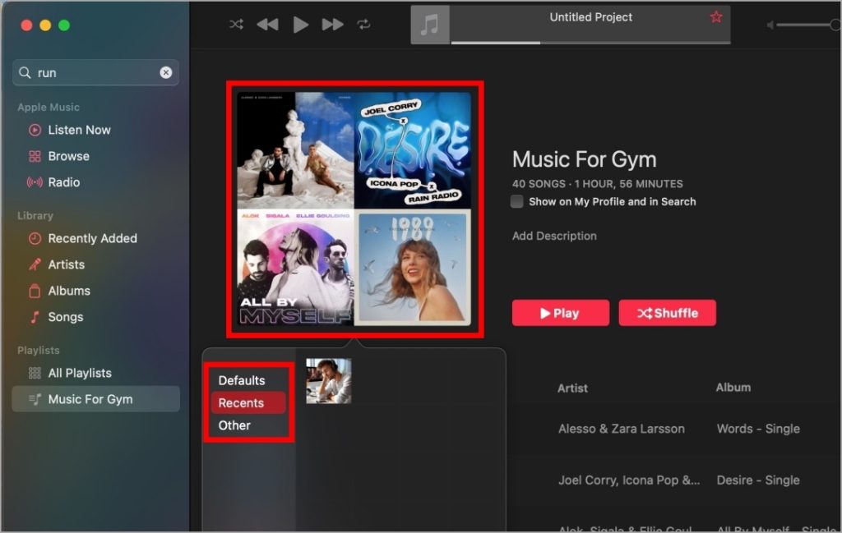
Task: Pick the recent artwork thumbnail of man
Action: (329, 381)
